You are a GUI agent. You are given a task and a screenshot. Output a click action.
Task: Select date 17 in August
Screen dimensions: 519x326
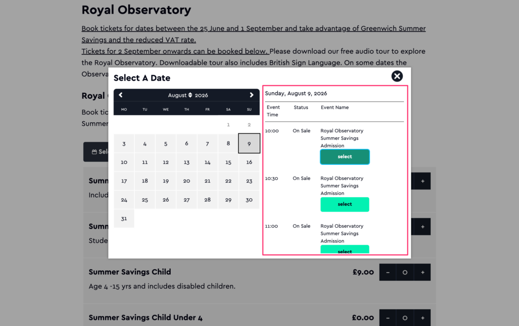coord(124,181)
